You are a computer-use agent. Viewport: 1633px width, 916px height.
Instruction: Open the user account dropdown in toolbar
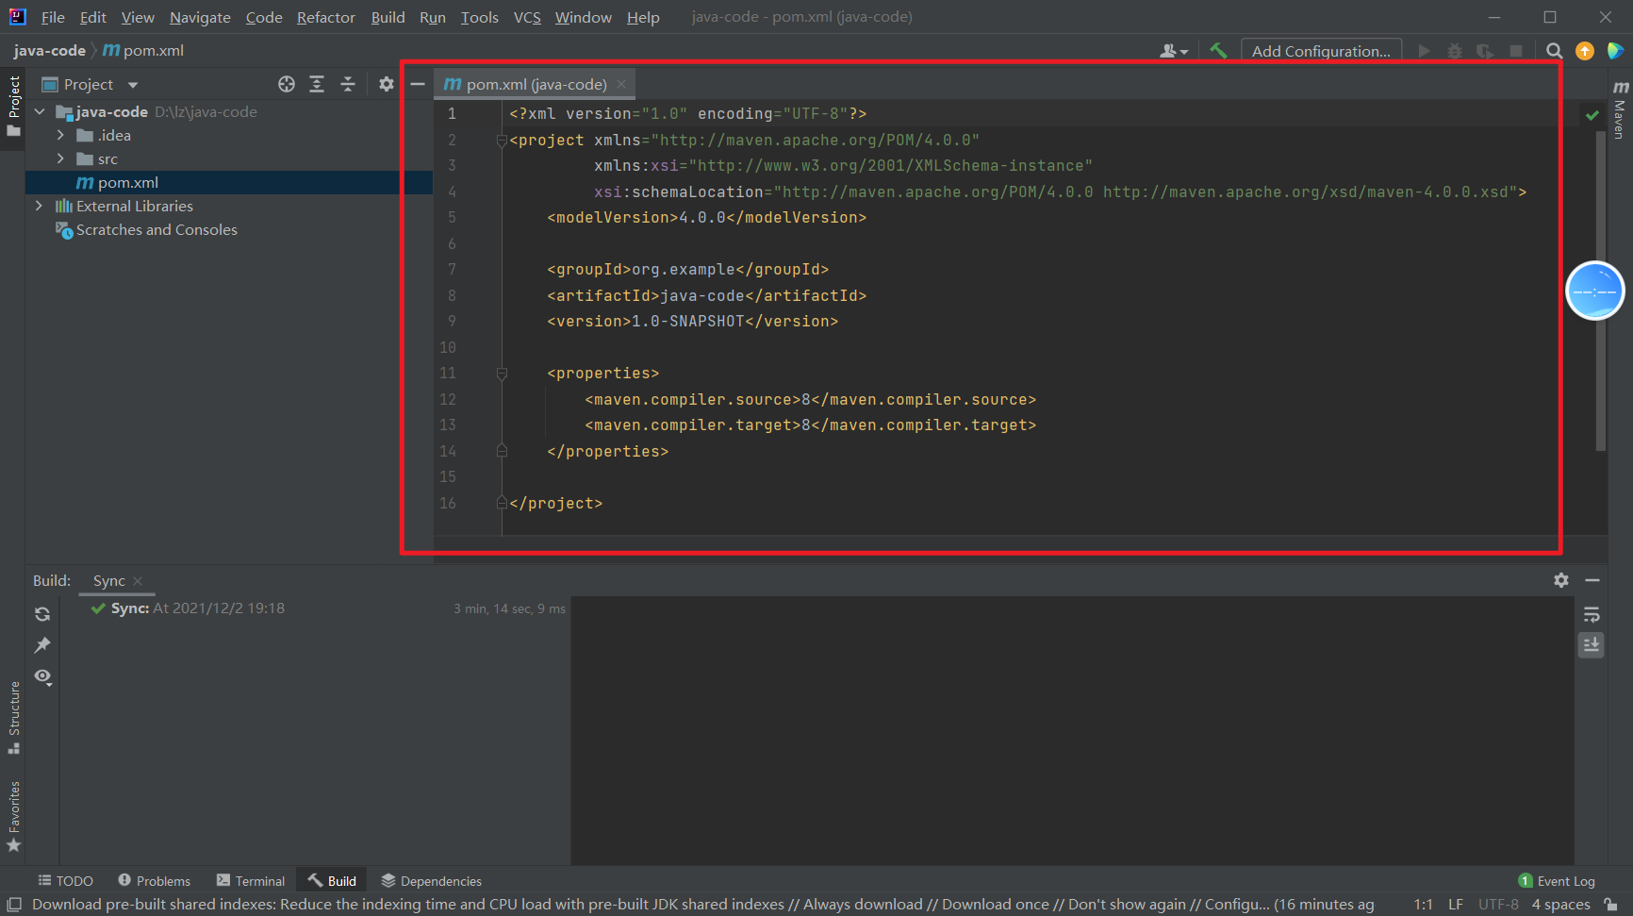(x=1174, y=51)
